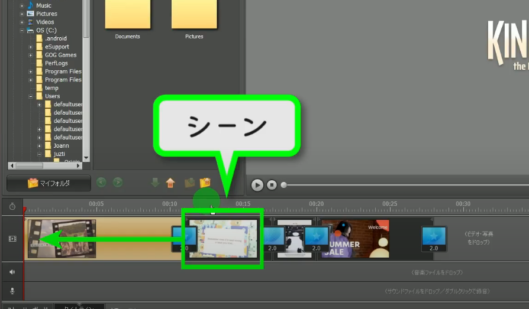This screenshot has width=529, height=309.
Task: Expand the eSupport folder
Action: pos(31,47)
